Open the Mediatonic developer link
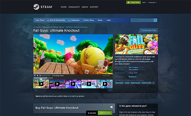This screenshot has height=116, width=191. click(132, 77)
